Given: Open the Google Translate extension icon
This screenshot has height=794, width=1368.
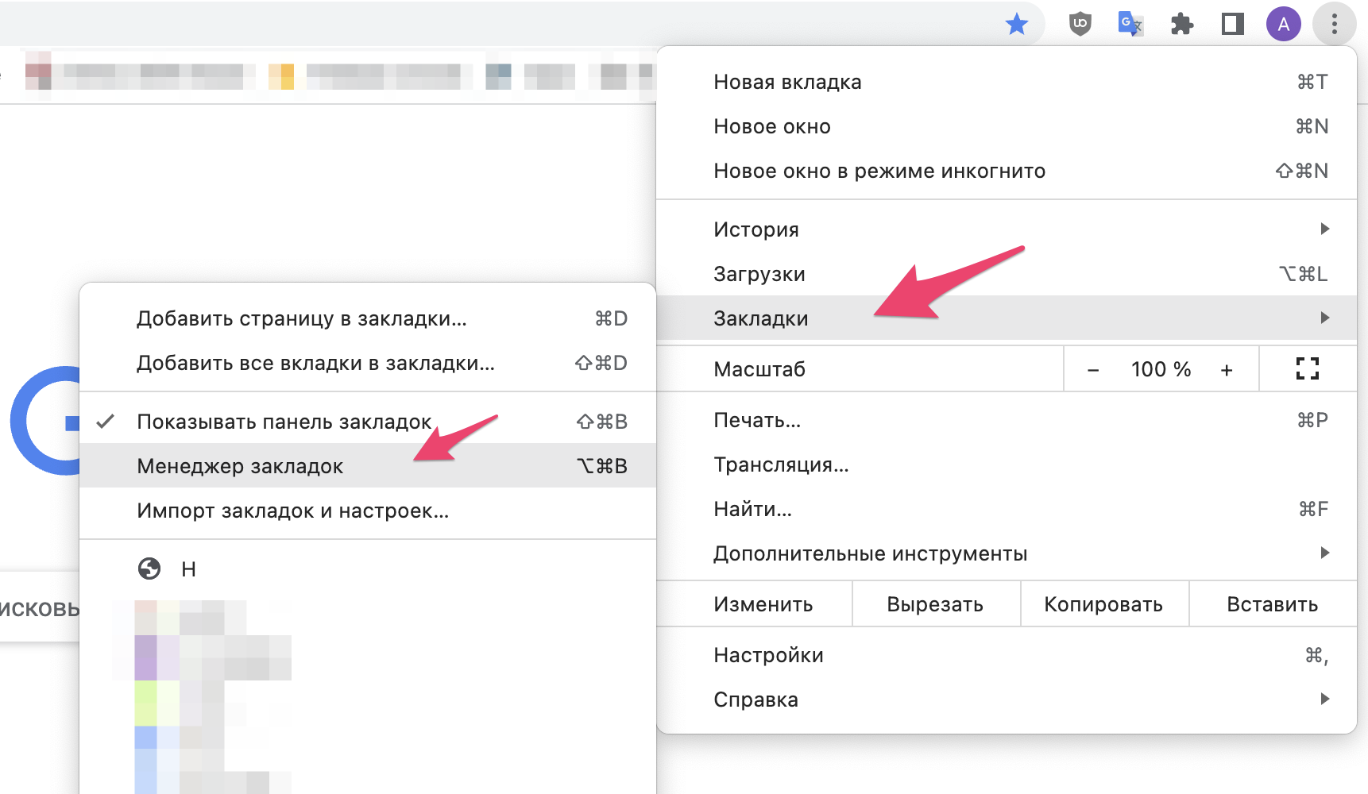Looking at the screenshot, I should [x=1130, y=24].
